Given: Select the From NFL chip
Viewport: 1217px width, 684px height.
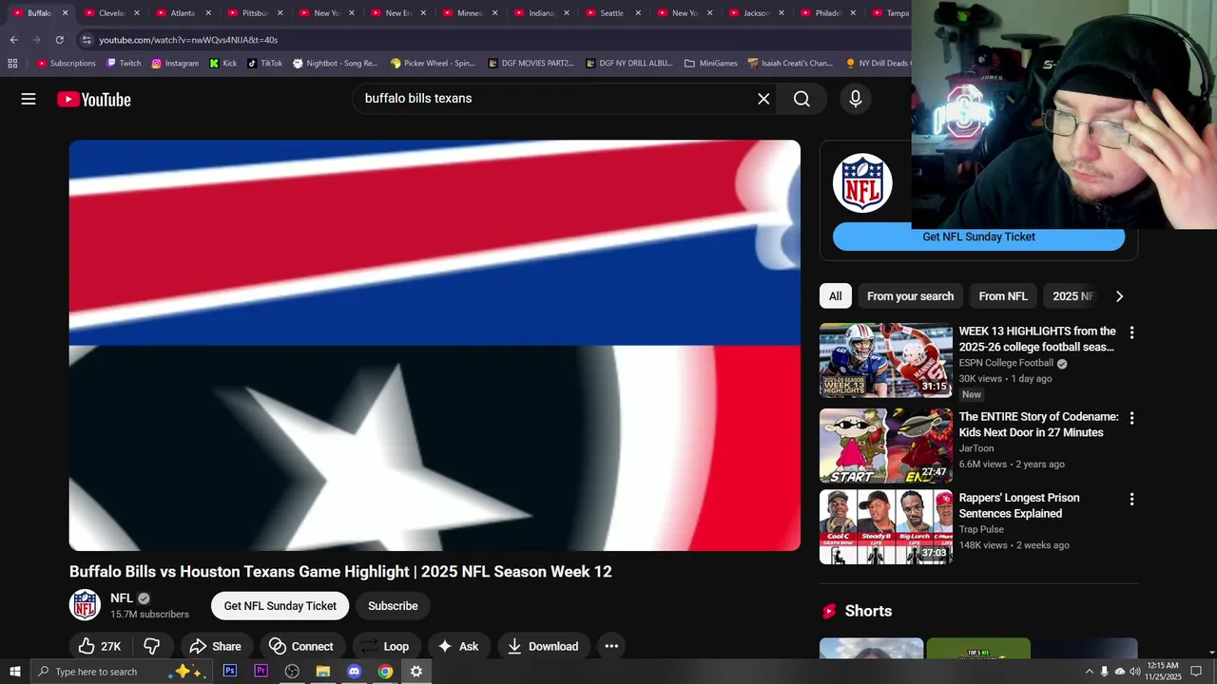Looking at the screenshot, I should click(1003, 296).
